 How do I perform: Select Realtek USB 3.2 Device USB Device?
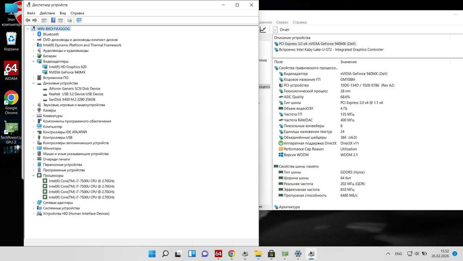tap(76, 94)
